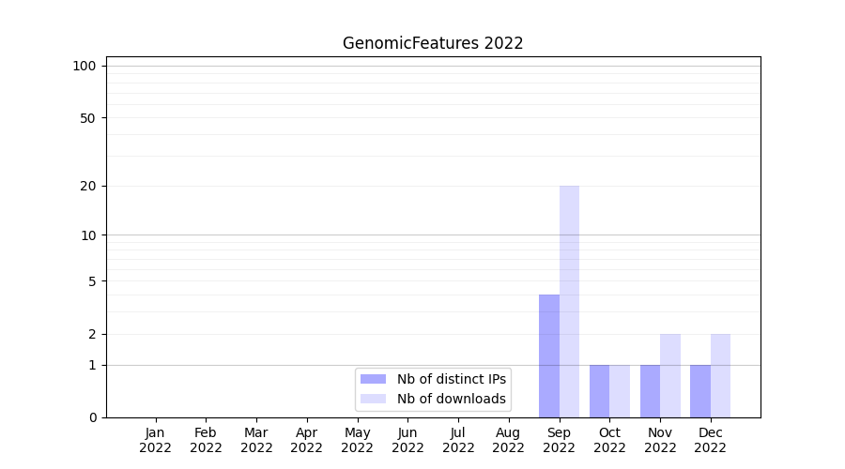Click the Aug 2022 x-axis label
Screen dimensions: 845x469
click(x=508, y=440)
